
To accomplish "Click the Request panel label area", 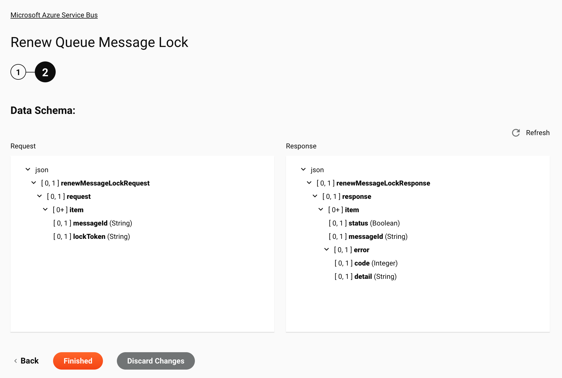I will (x=23, y=146).
